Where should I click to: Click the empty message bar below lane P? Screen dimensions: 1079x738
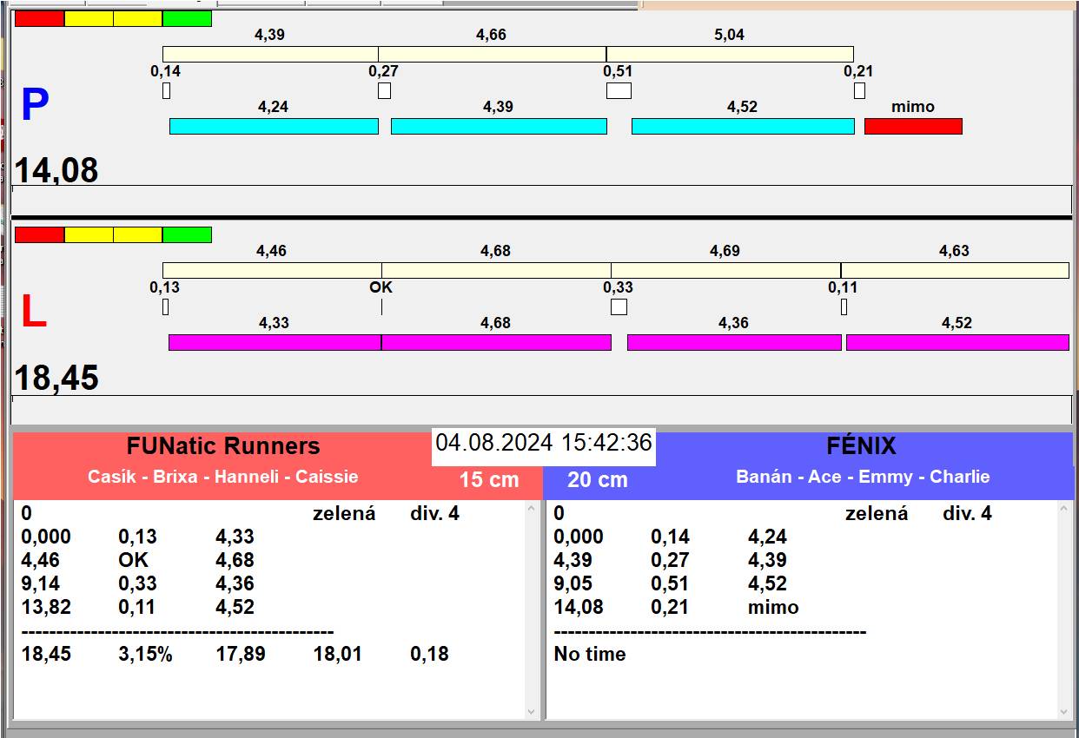click(x=541, y=199)
